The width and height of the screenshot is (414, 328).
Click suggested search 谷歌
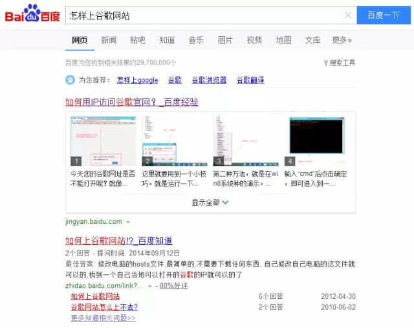[x=175, y=80]
